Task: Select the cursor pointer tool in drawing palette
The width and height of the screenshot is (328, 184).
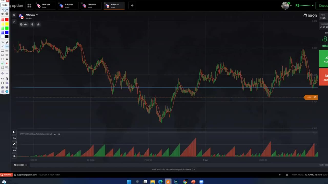Action: (4, 10)
